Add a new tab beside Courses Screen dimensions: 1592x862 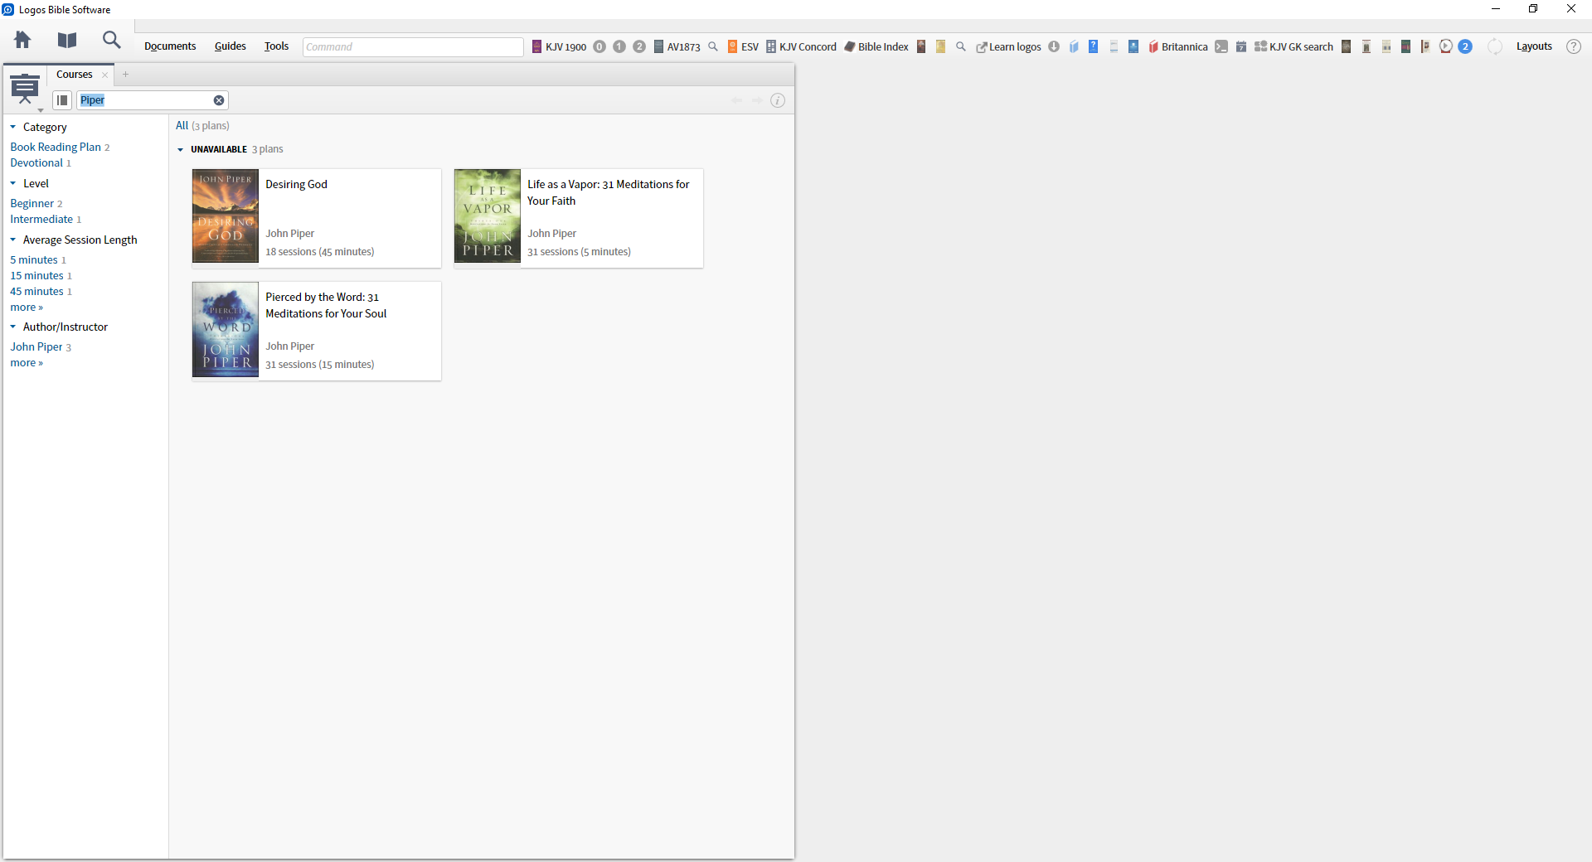(125, 75)
